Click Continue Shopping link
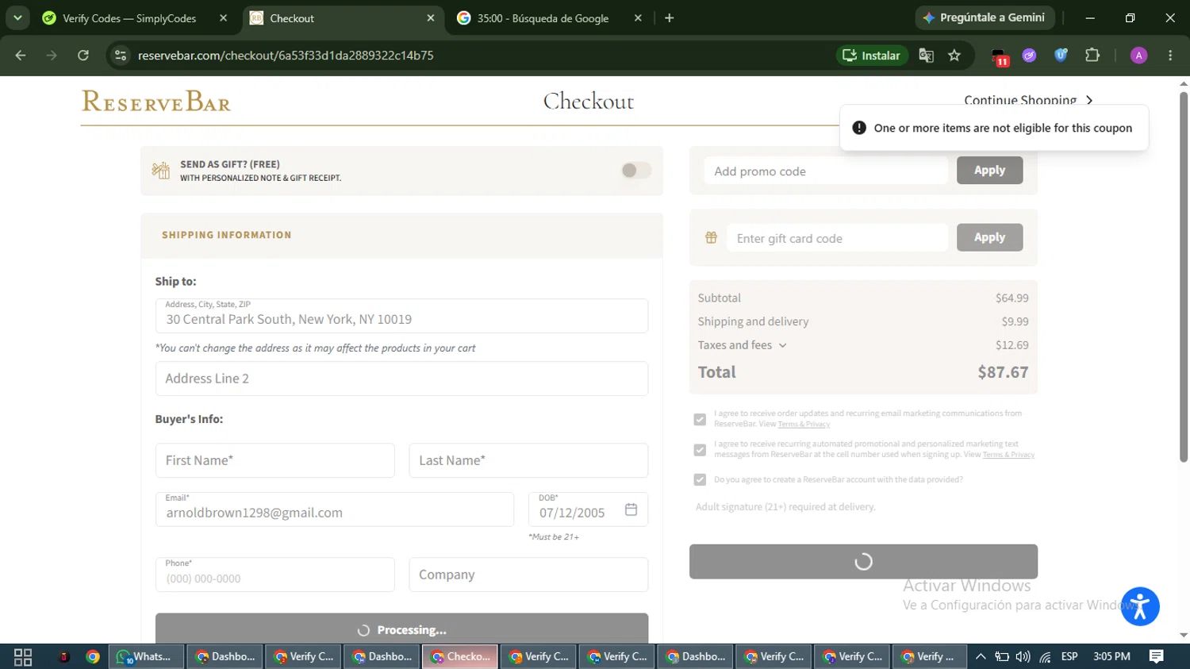The height and width of the screenshot is (669, 1190). [1029, 100]
